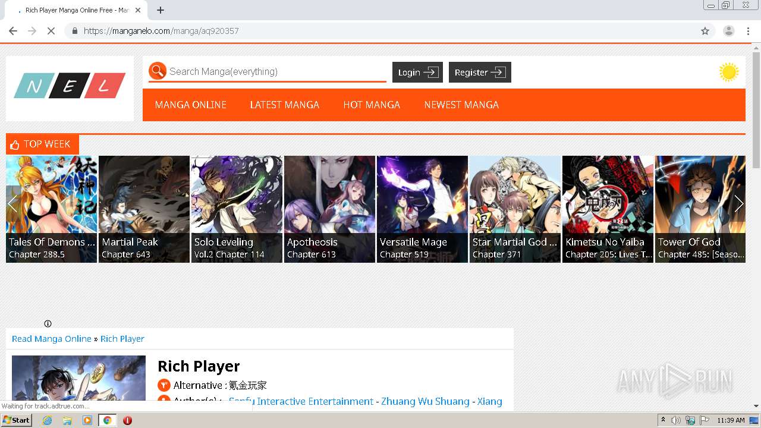
Task: Stop page loading with the X button
Action: 51,31
